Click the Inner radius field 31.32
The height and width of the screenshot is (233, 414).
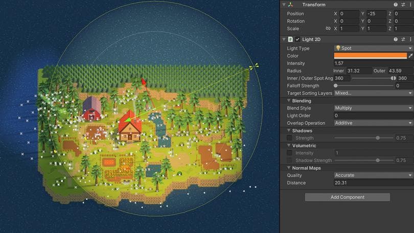(359, 71)
